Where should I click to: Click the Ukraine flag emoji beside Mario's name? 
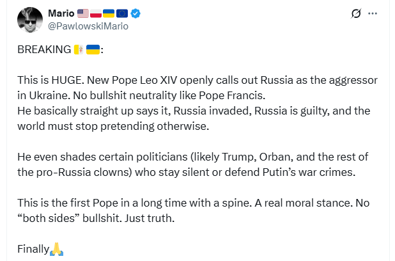point(109,13)
